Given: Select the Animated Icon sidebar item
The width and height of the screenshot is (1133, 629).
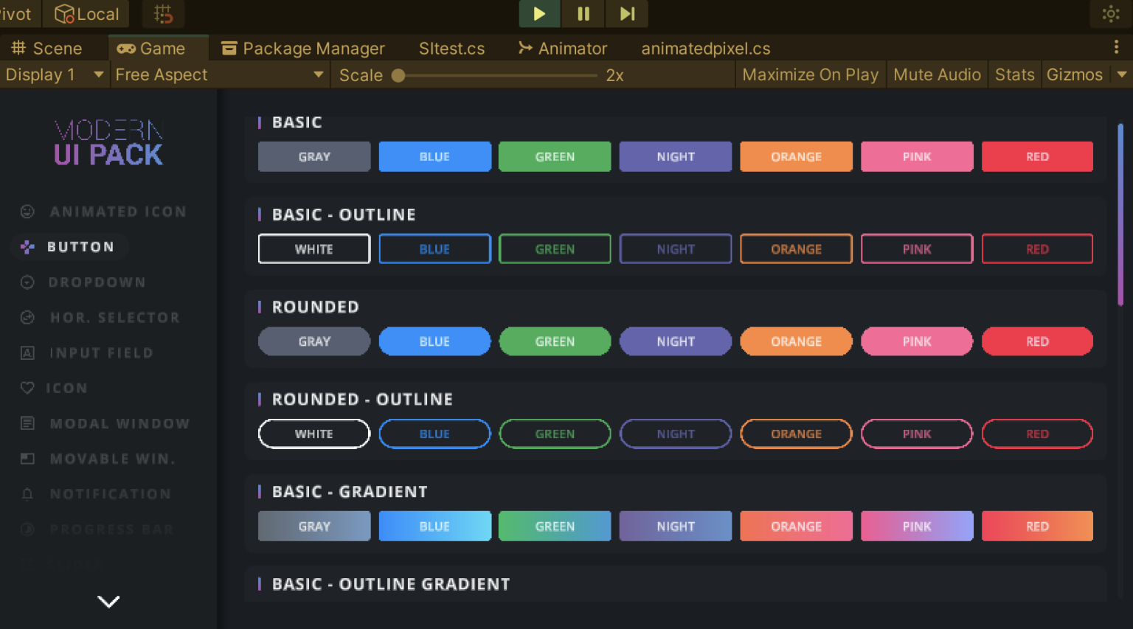Looking at the screenshot, I should [118, 212].
